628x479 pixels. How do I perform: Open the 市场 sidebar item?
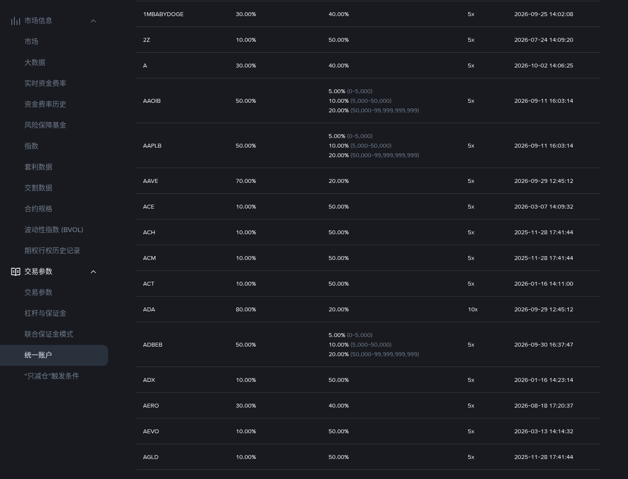coord(31,42)
